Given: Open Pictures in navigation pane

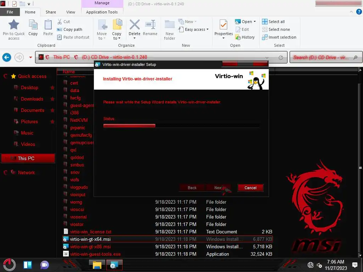Looking at the screenshot, I should click(x=29, y=122).
